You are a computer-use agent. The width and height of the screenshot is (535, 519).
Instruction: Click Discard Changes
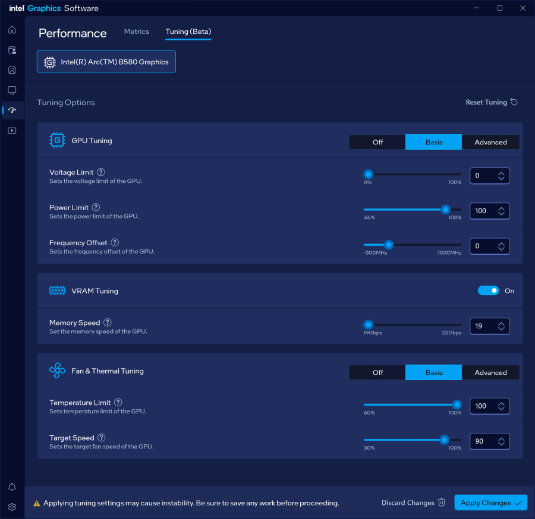pyautogui.click(x=413, y=502)
